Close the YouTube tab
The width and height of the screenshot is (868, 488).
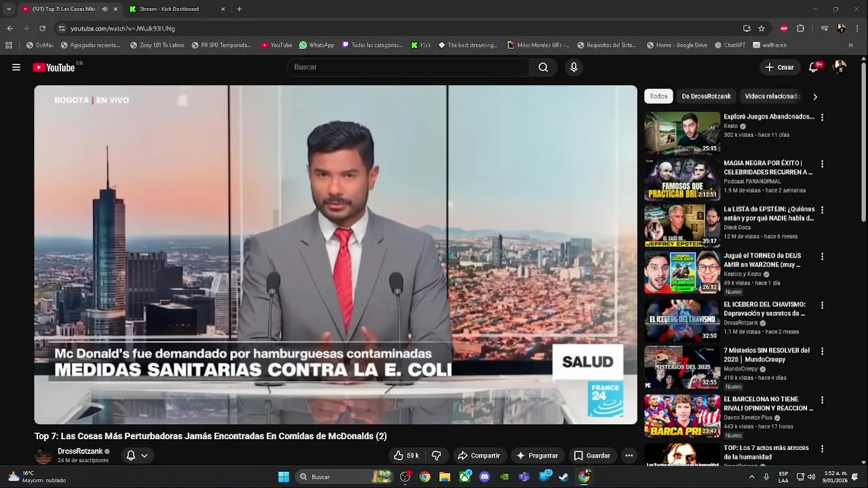[115, 9]
